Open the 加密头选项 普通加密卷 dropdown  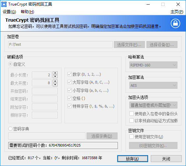coord(153,105)
